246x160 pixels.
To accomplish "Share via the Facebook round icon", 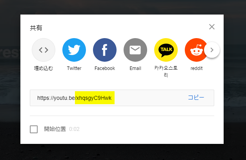I will (x=105, y=50).
